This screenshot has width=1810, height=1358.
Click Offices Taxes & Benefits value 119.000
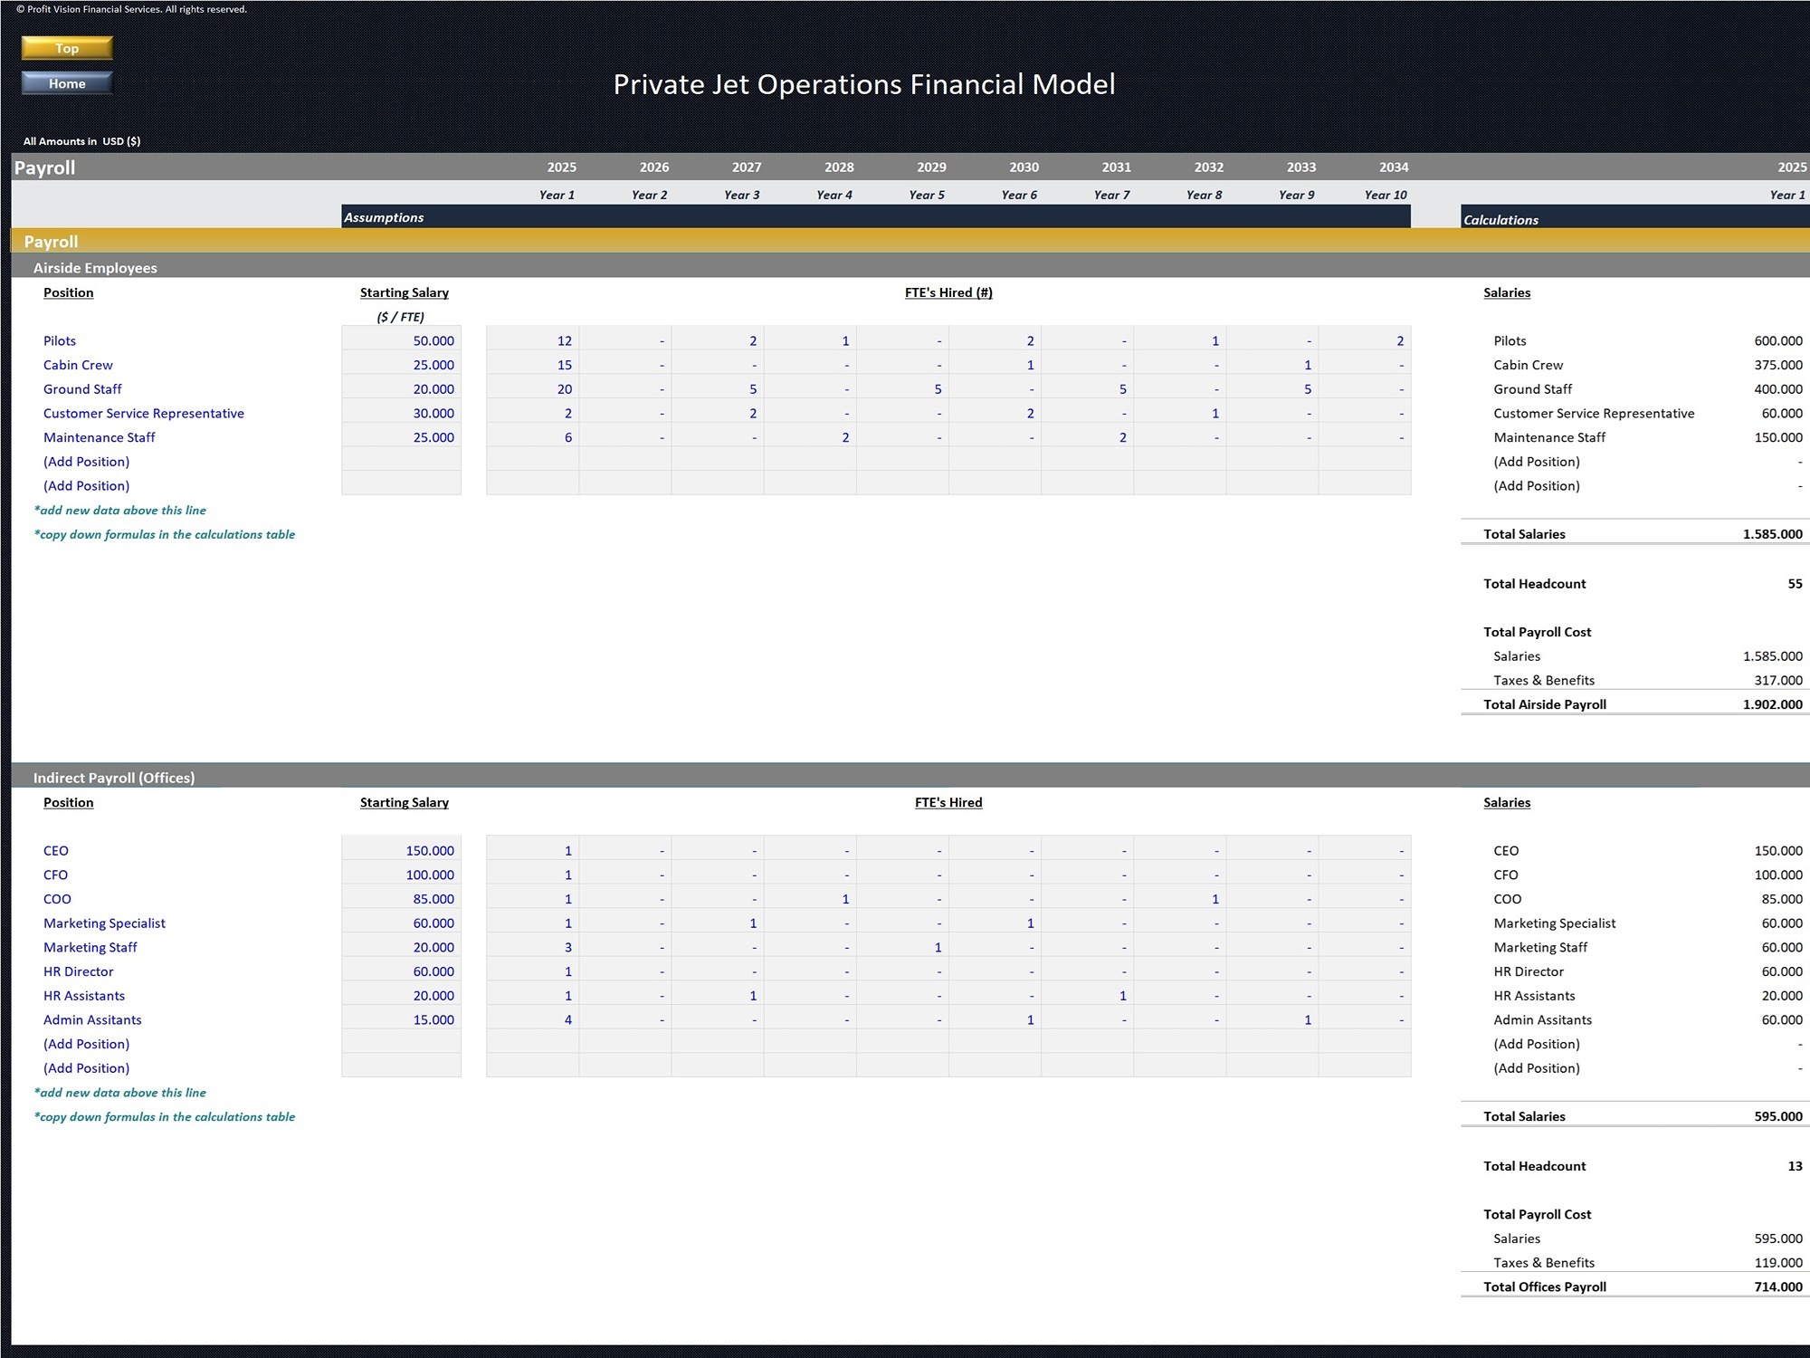click(x=1778, y=1262)
